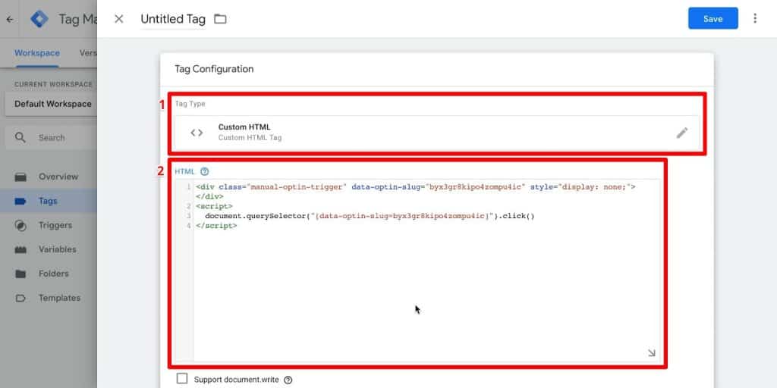The width and height of the screenshot is (777, 388).
Task: Click the Custom HTML tag type row
Action: [x=436, y=132]
